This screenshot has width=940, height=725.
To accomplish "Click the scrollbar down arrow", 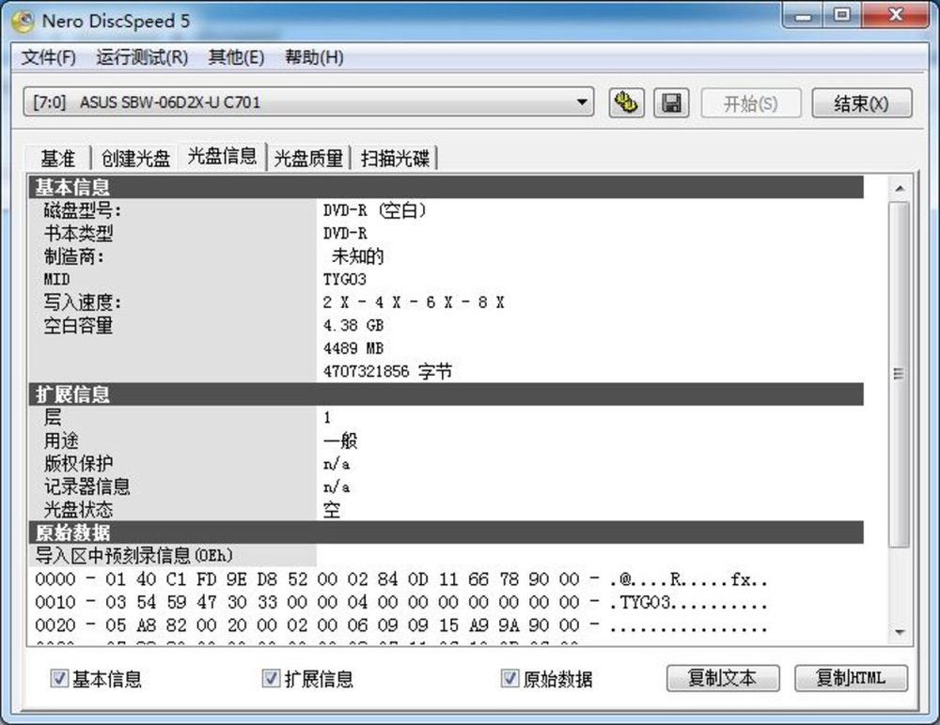I will [x=900, y=633].
